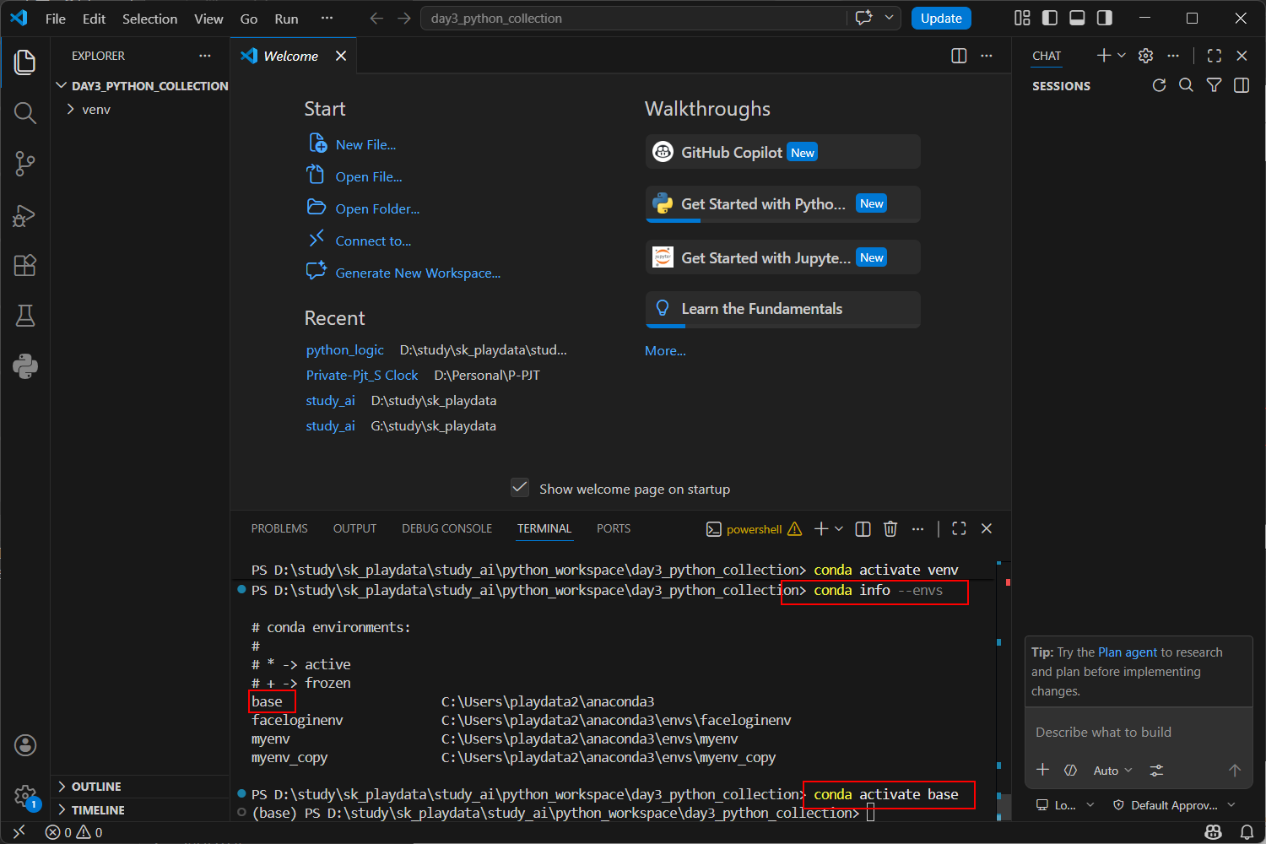Open Explorer Views and More Actions menu
Screen dimensions: 1266x844
click(x=205, y=56)
